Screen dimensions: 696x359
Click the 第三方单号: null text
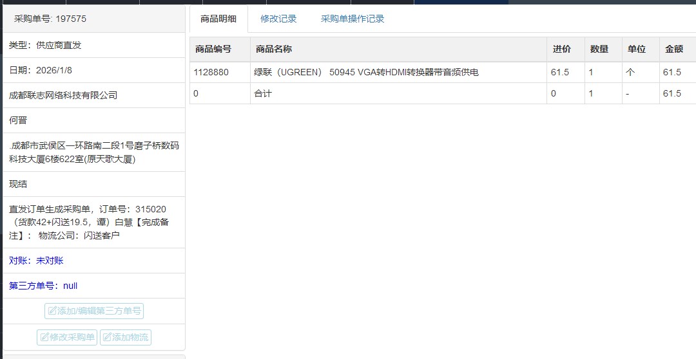43,286
